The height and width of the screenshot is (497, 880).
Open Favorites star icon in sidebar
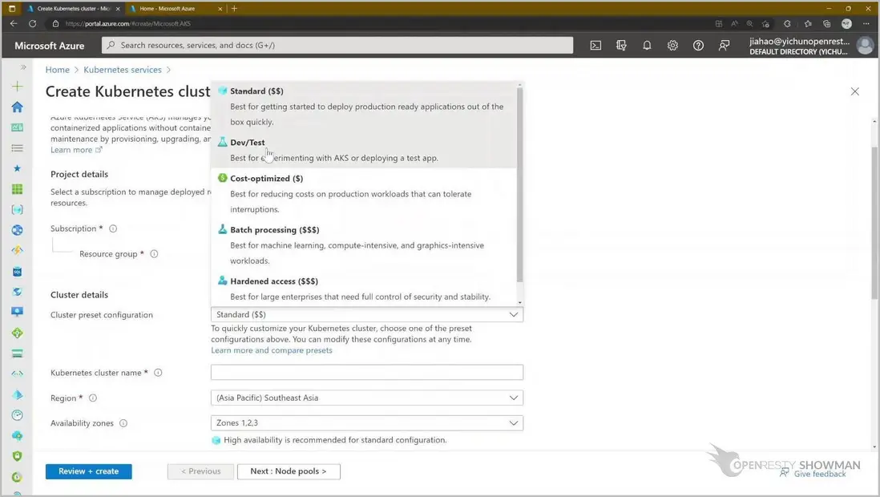click(x=18, y=168)
